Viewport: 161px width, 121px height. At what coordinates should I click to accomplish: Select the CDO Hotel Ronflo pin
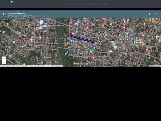(104, 19)
